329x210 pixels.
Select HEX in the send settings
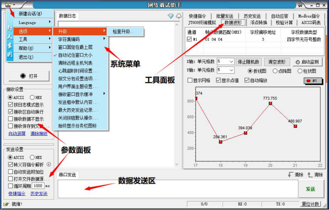pyautogui.click(x=32, y=157)
